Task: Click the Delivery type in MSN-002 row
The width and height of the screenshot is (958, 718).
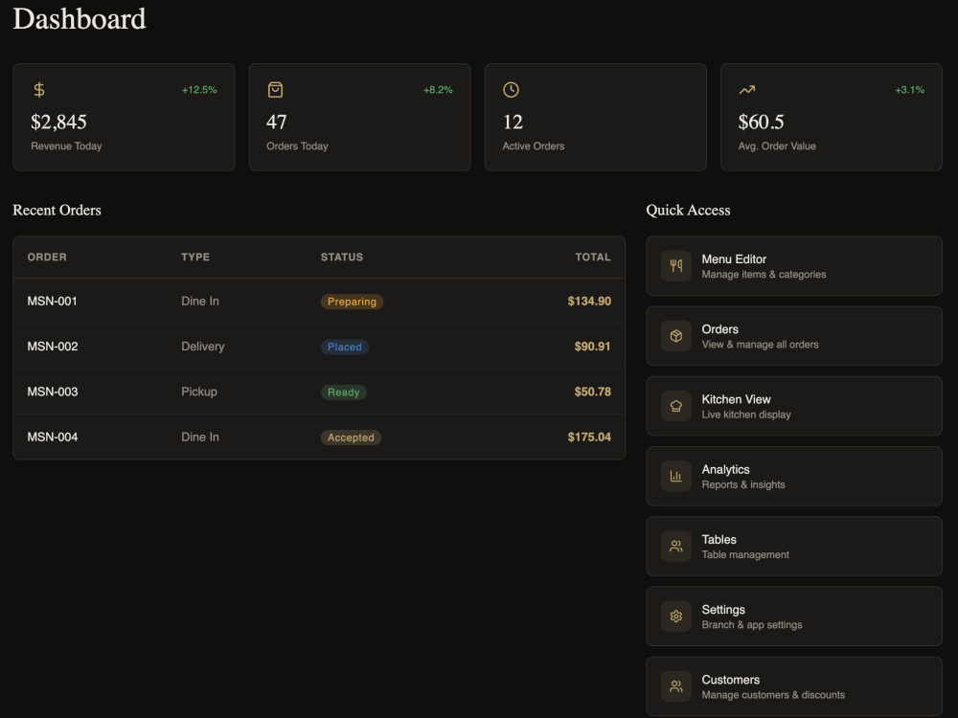Action: point(203,347)
